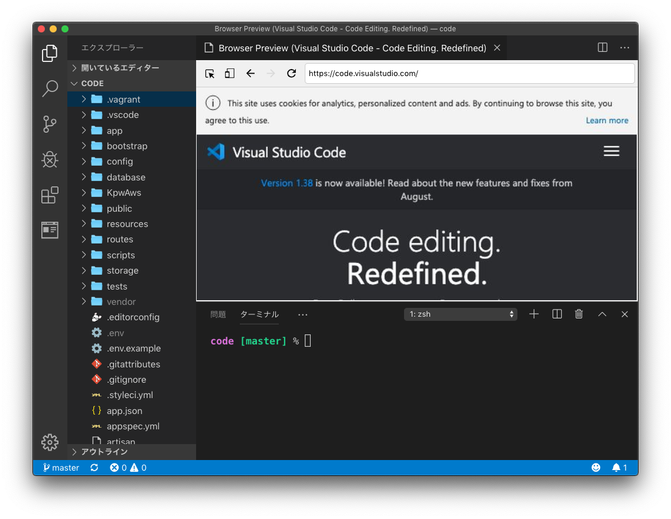Expand the routes folder
This screenshot has width=671, height=519.
point(132,239)
